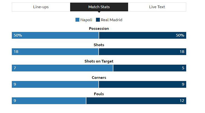The image size is (205, 113).
Task: Click Real Madrid's 50% possession bar
Action: [x=143, y=35]
